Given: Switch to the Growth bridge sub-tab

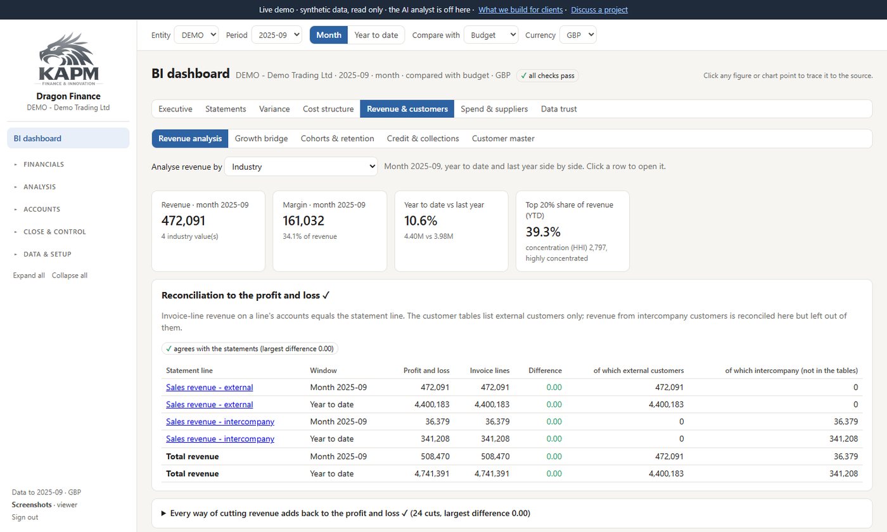Looking at the screenshot, I should 261,139.
